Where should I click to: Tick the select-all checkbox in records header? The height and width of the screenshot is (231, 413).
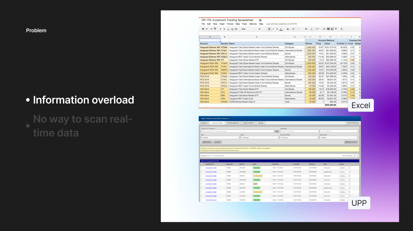pos(202,164)
